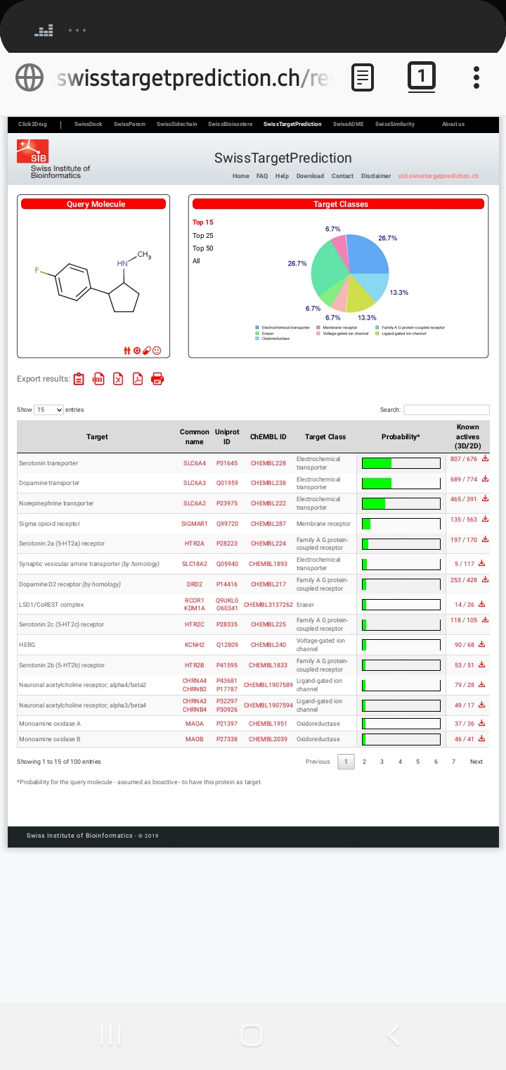Image resolution: width=506 pixels, height=1070 pixels.
Task: Click the query molecule structure image
Action: tap(93, 280)
